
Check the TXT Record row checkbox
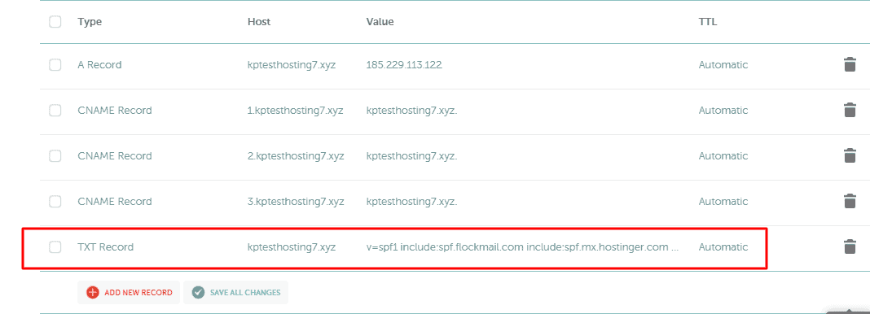[55, 247]
